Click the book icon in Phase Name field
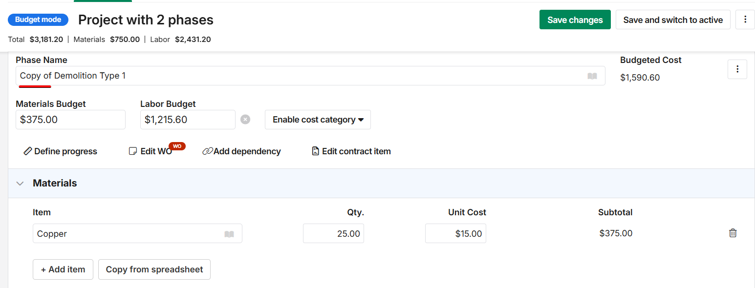This screenshot has height=288, width=755. [x=592, y=76]
